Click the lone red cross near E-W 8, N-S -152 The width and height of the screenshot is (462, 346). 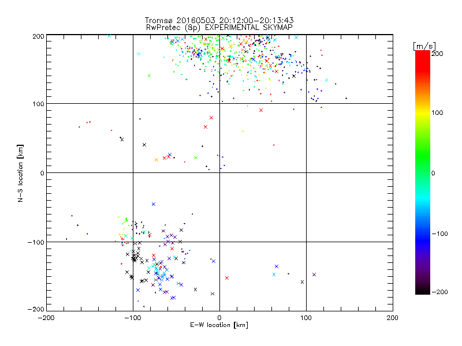coord(227,278)
